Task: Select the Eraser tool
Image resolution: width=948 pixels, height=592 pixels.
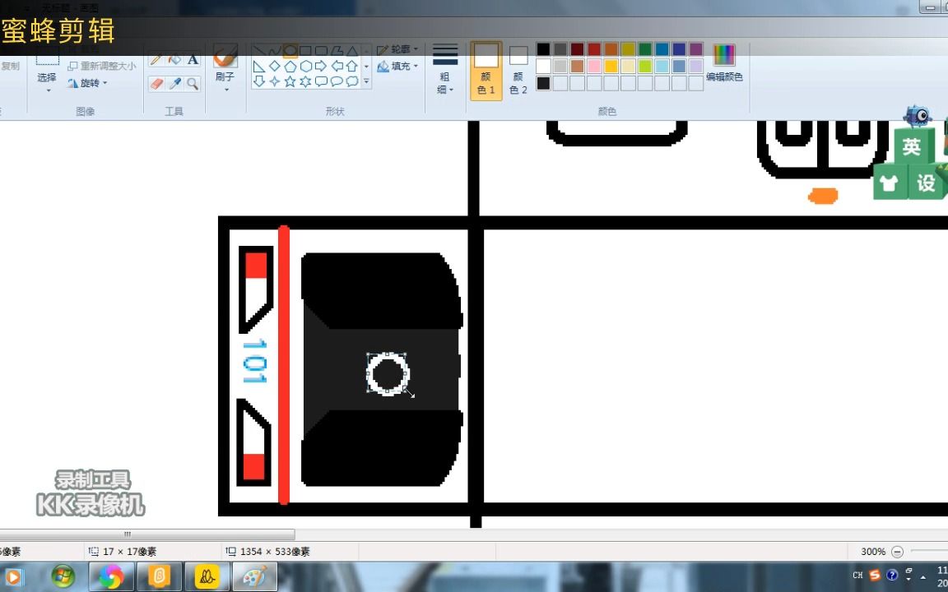Action: tap(156, 83)
